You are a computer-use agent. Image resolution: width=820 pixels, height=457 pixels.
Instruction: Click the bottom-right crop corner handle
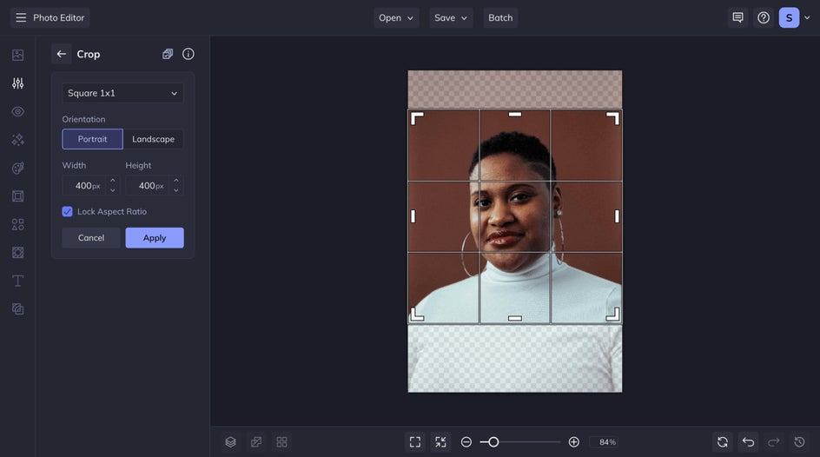pos(613,315)
